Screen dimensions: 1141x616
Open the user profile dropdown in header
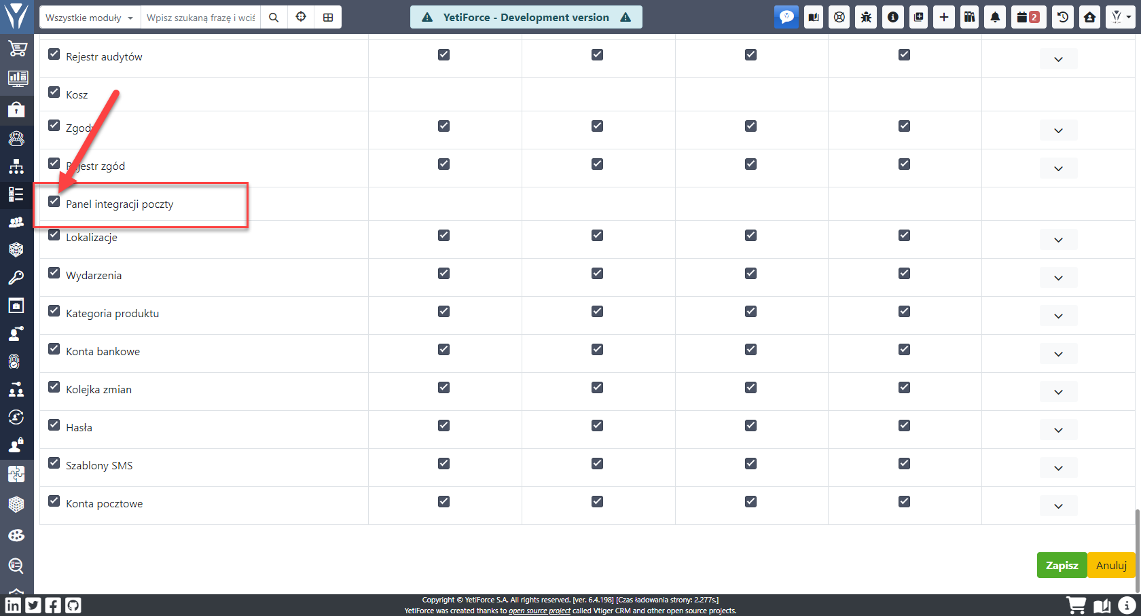(x=1121, y=17)
